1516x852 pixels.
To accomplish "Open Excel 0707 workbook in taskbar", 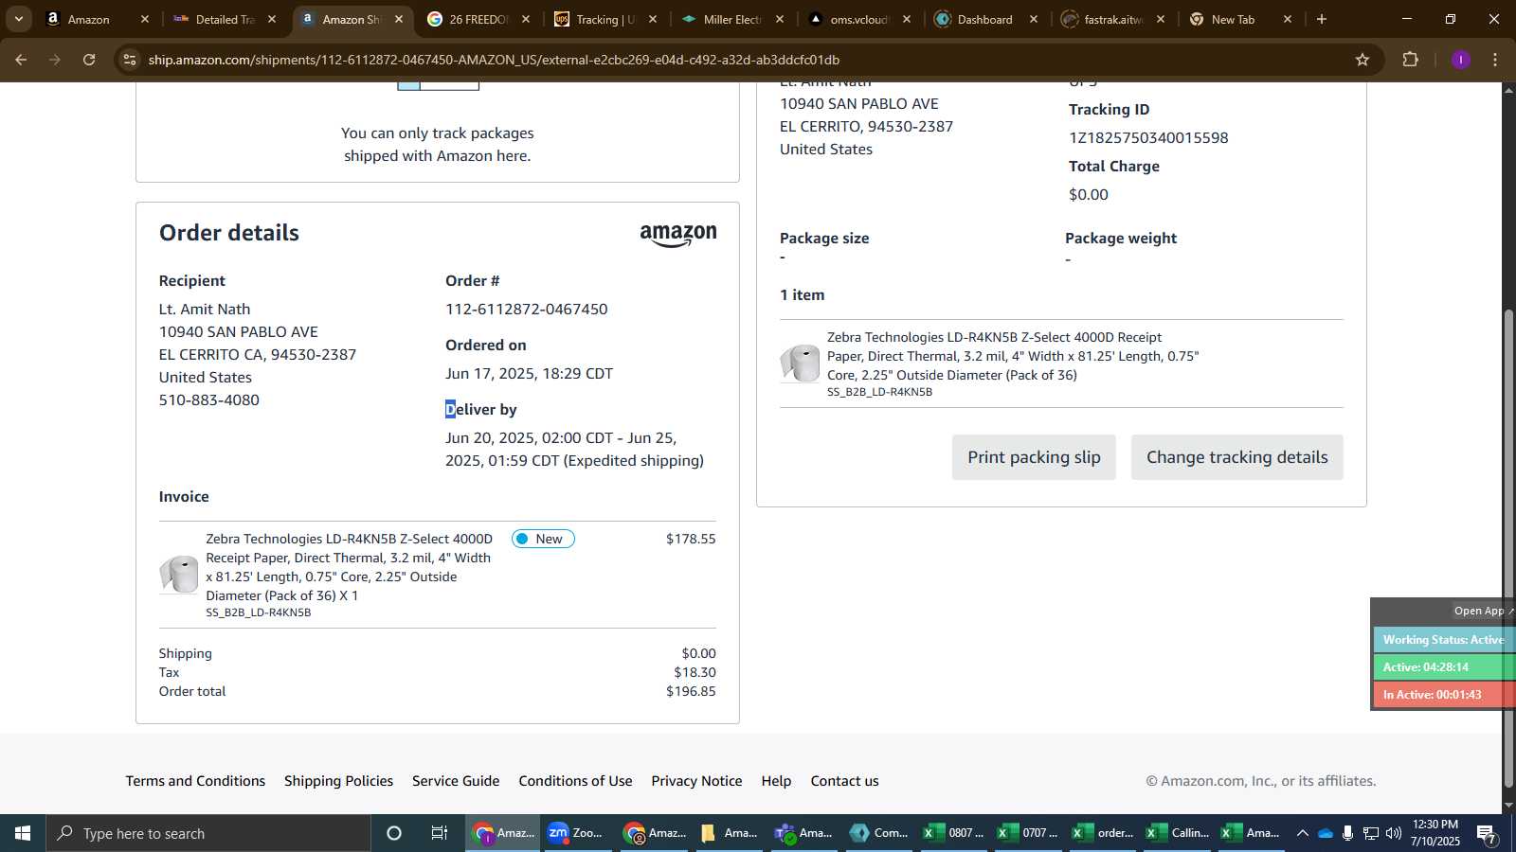I will [1028, 833].
